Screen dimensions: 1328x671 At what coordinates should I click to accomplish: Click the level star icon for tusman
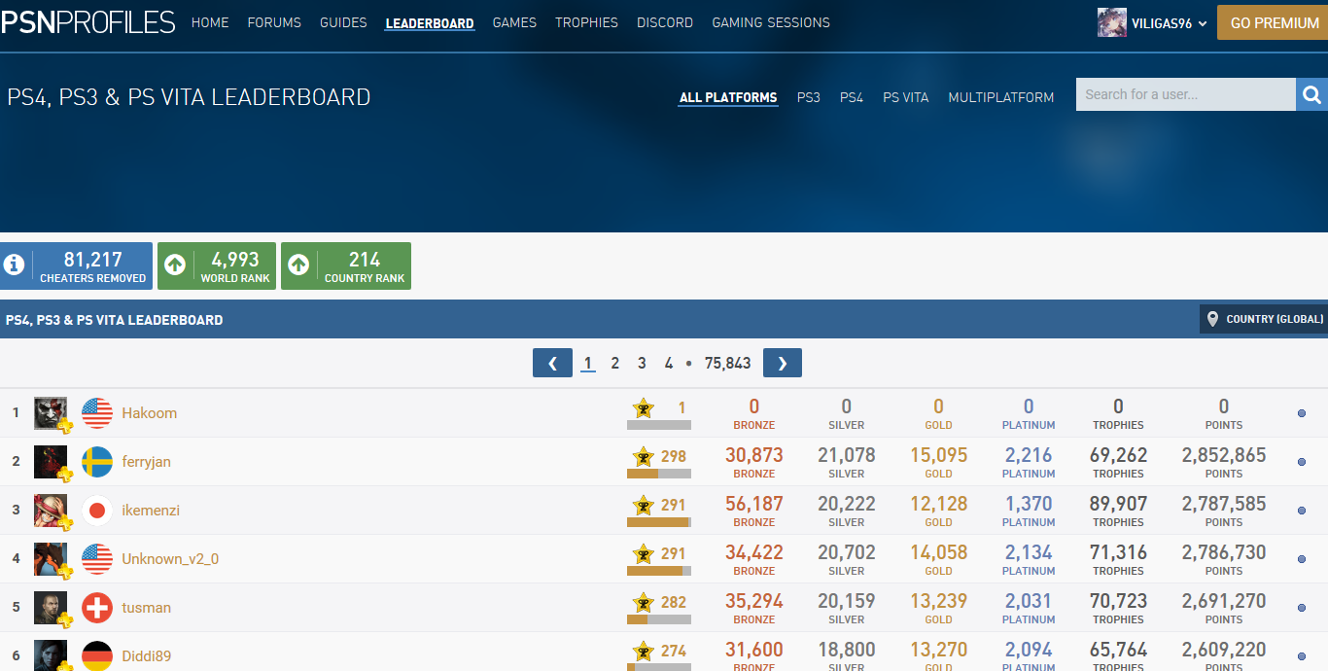point(643,602)
